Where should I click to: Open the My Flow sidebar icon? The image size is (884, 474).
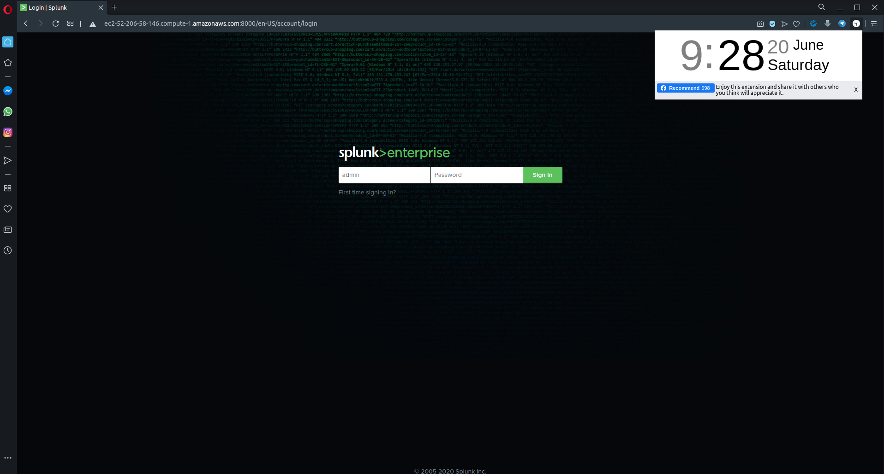coord(8,160)
